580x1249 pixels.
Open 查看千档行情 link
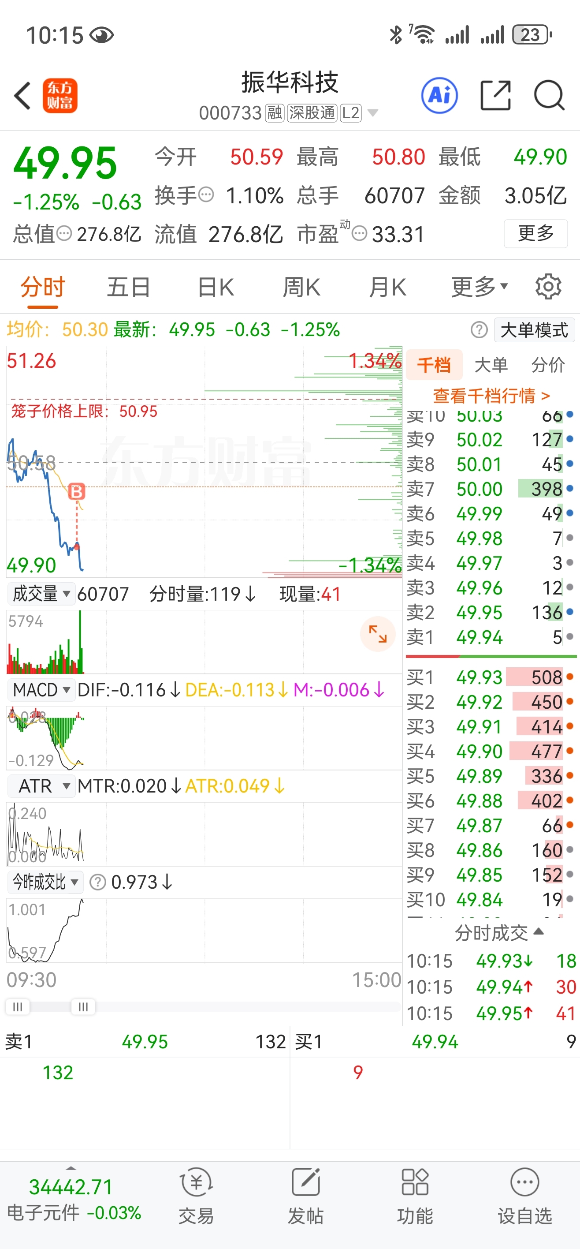click(x=491, y=396)
